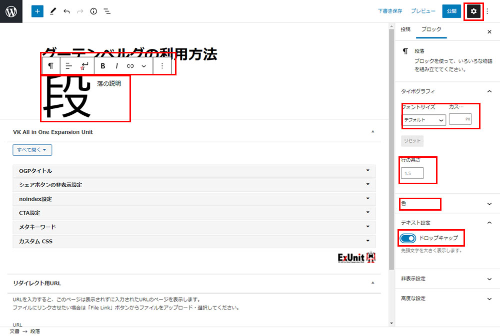The image size is (500, 336).
Task: Toggle bold formatting in block toolbar
Action: pyautogui.click(x=103, y=66)
